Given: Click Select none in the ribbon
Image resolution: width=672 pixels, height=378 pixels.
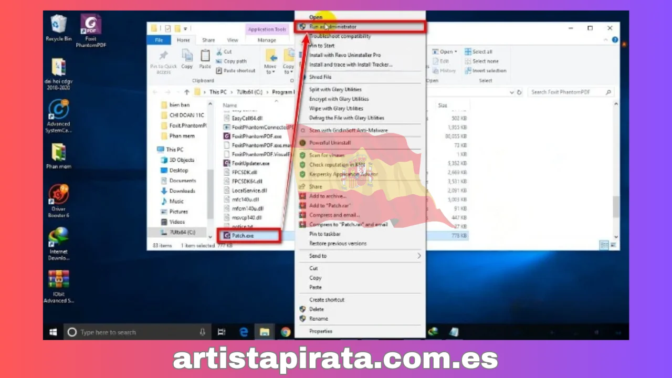Looking at the screenshot, I should pos(481,61).
